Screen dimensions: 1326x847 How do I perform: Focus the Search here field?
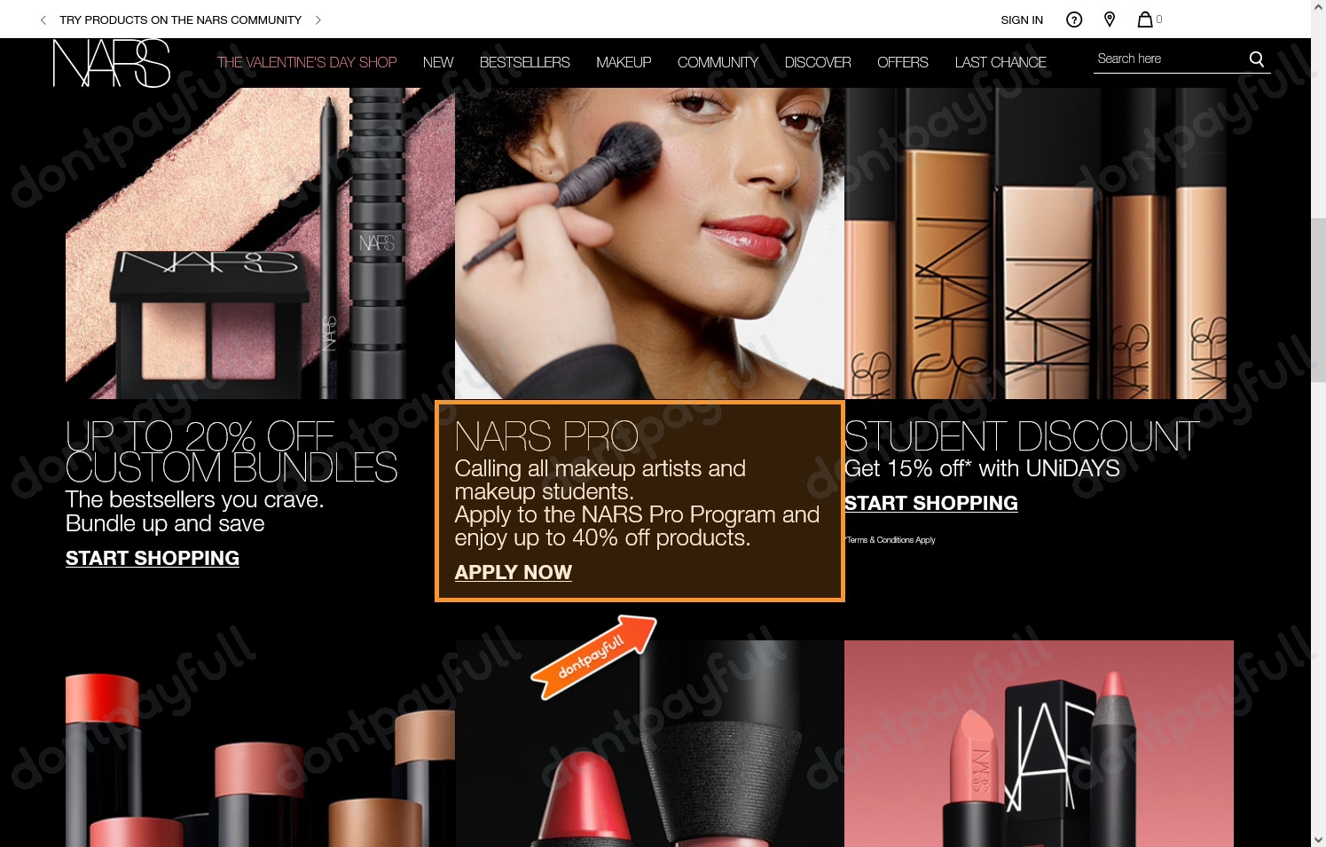[1169, 59]
